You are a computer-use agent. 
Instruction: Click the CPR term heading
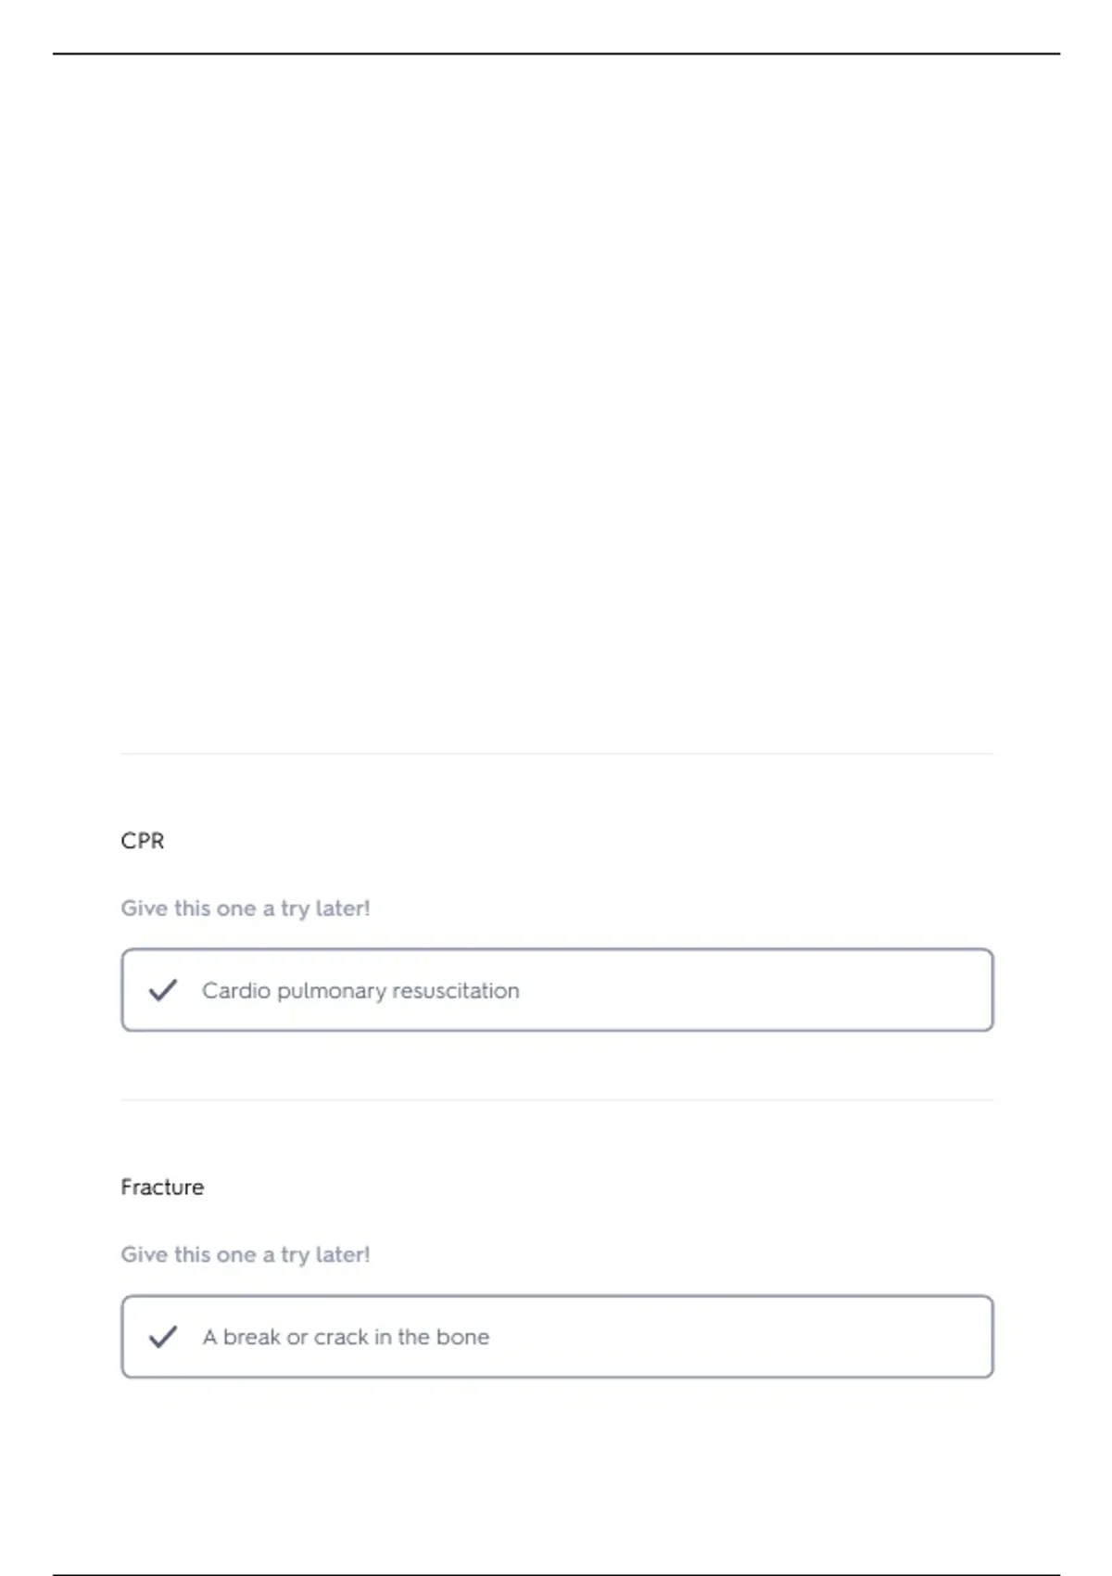(x=143, y=841)
